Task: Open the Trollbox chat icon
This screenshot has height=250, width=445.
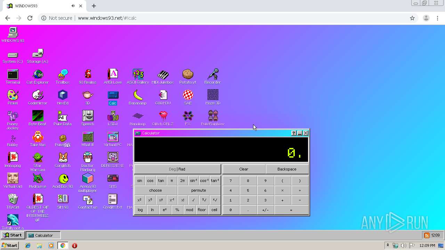Action: (63, 77)
